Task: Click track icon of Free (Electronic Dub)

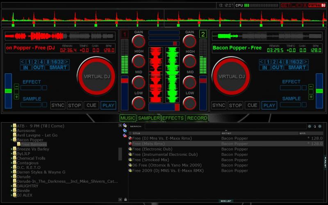Action: [130, 149]
